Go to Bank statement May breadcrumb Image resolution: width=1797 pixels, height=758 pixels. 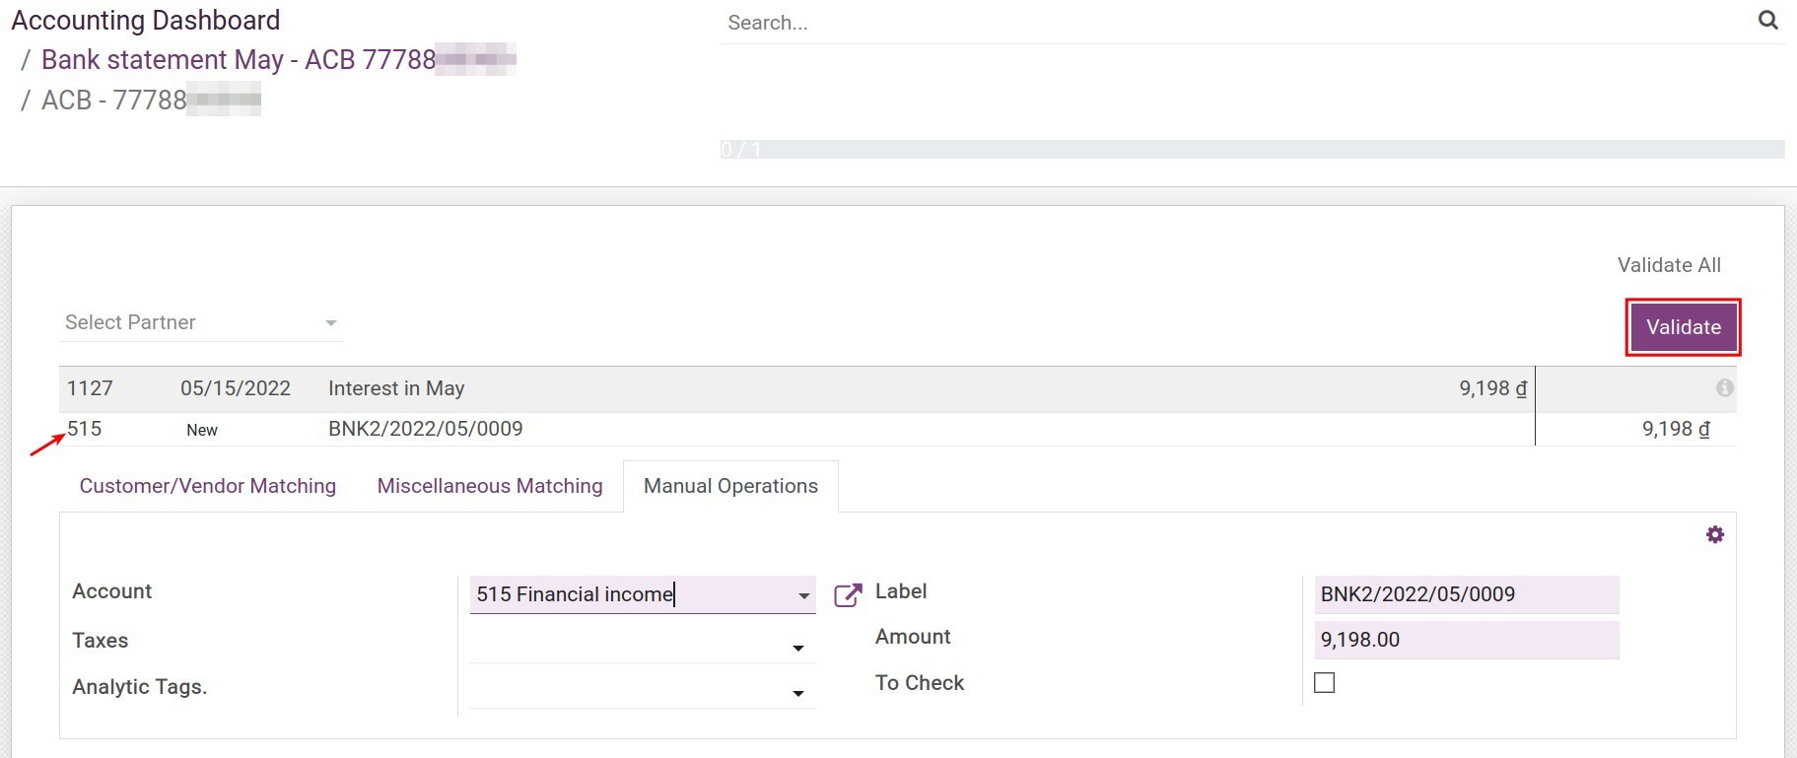coord(237,60)
